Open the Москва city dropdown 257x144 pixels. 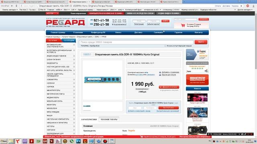tap(52, 13)
